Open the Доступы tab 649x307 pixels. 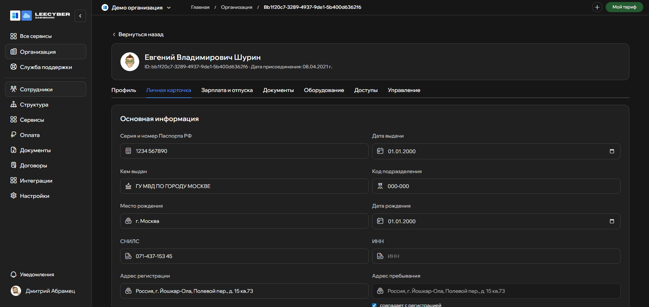[366, 90]
